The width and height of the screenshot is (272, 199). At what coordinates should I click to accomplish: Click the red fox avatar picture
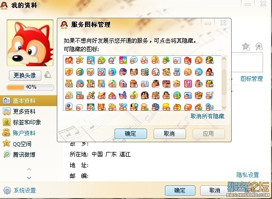(x=30, y=43)
